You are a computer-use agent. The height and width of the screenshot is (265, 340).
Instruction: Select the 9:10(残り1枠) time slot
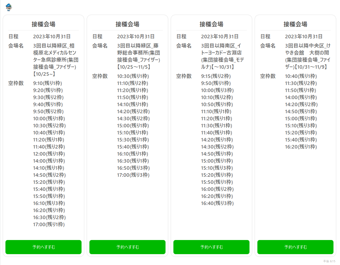point(48,83)
